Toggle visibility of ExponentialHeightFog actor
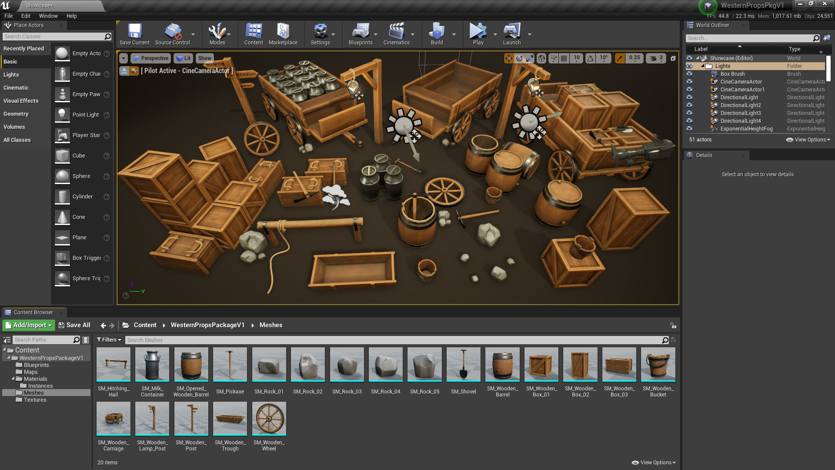 click(689, 129)
